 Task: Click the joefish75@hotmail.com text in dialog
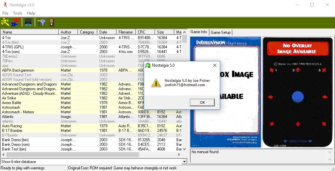pyautogui.click(x=185, y=85)
